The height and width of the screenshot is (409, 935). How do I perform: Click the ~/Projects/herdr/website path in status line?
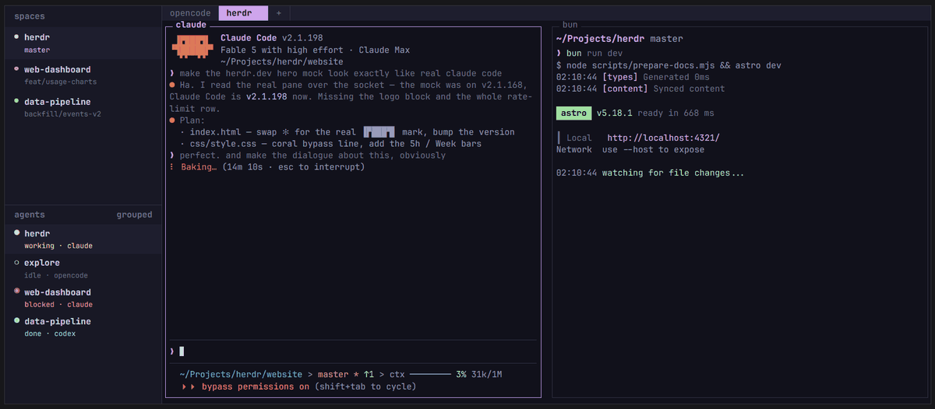click(x=240, y=374)
